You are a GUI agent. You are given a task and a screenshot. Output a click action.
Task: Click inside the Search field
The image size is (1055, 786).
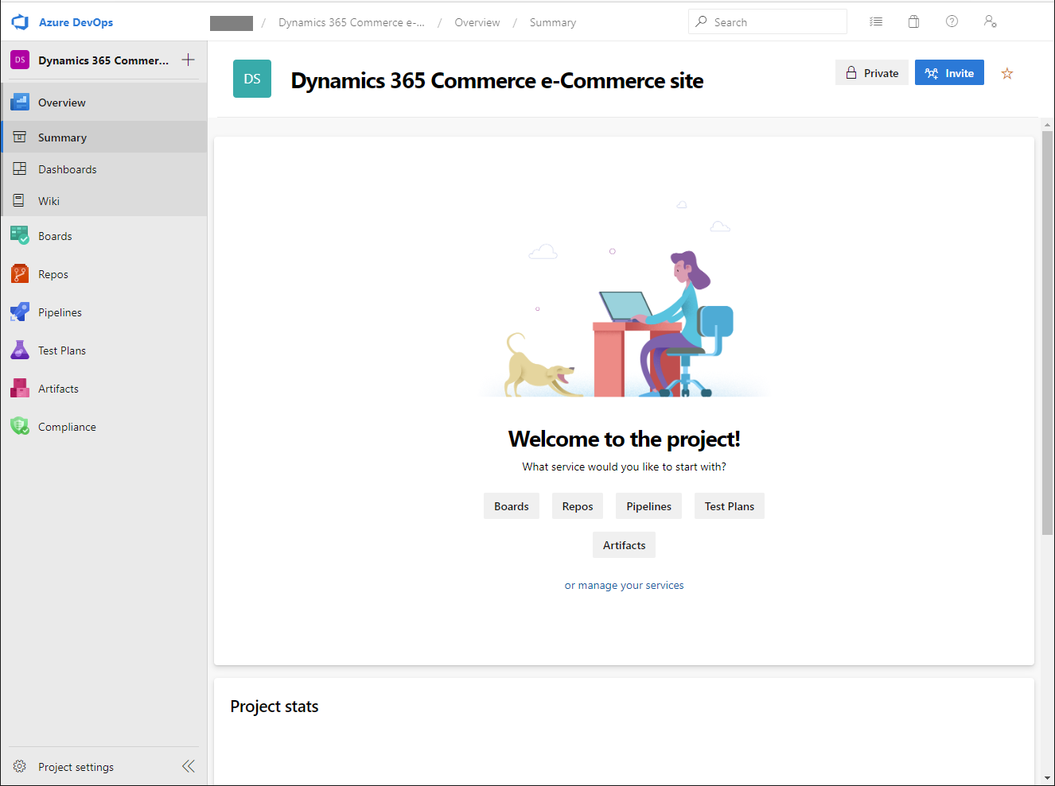(767, 21)
